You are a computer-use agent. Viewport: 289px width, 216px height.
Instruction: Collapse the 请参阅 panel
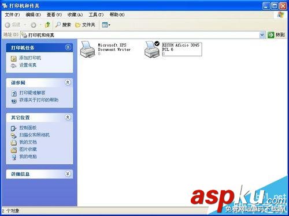click(x=68, y=82)
